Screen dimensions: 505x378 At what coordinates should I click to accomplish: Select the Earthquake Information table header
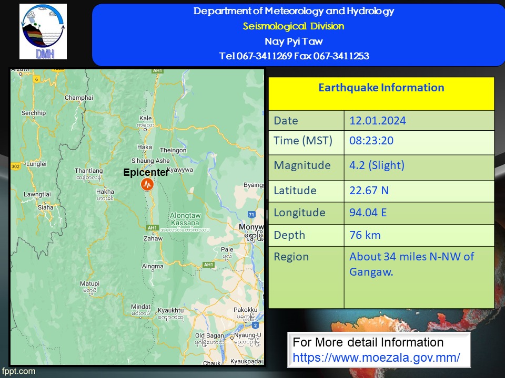point(381,88)
